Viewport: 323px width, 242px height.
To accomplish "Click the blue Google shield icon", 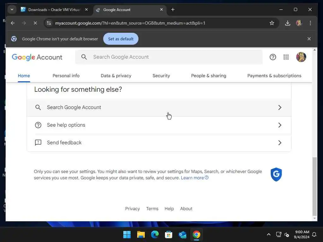I will point(276,175).
